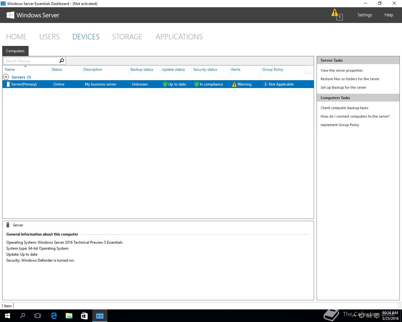Click Restore files or folders for the server
402x322 pixels.
point(350,79)
